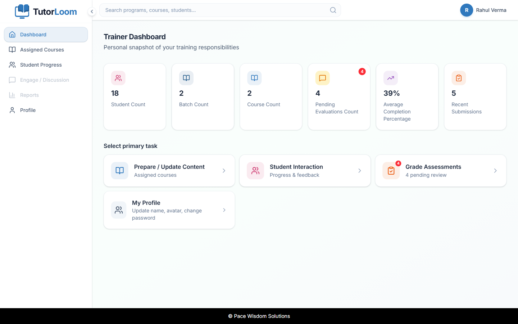Screen dimensions: 518x324
Task: Click the red badge on Pending Evaluations
Action: (x=362, y=72)
